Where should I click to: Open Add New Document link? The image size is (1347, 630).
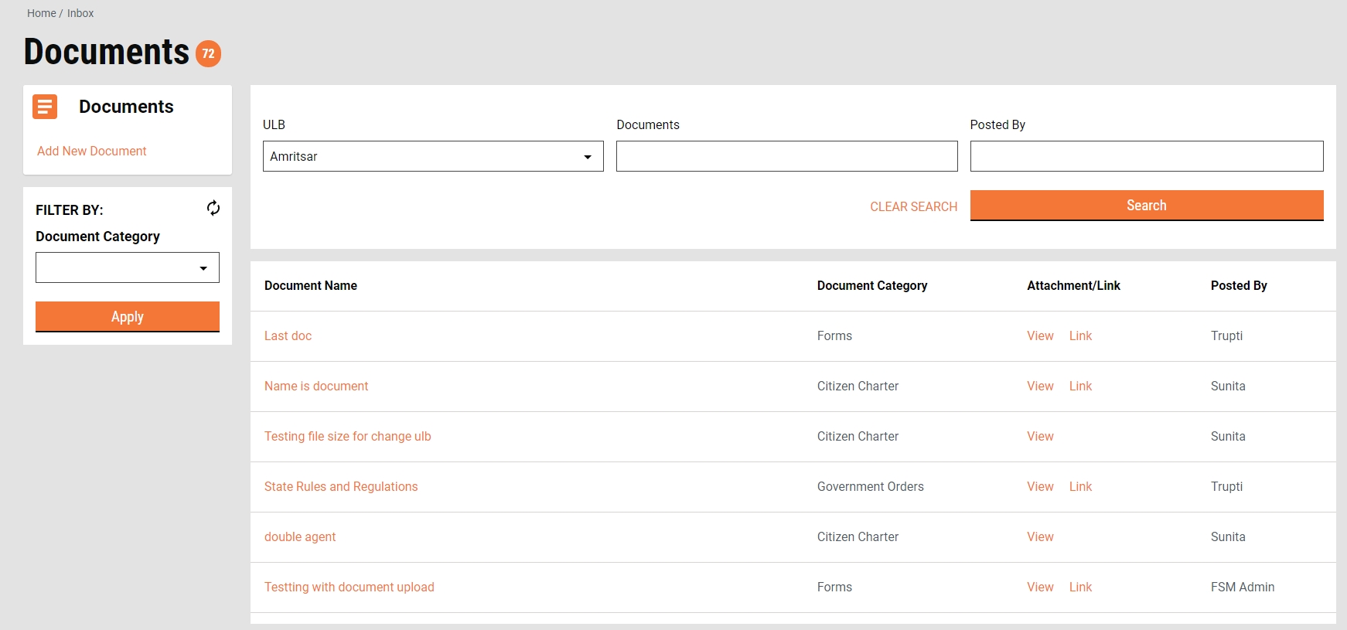point(91,151)
